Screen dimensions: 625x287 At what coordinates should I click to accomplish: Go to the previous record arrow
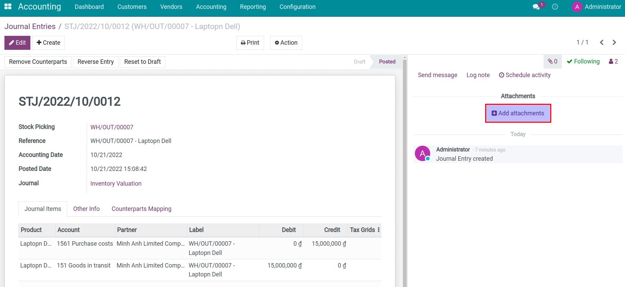[x=602, y=42]
